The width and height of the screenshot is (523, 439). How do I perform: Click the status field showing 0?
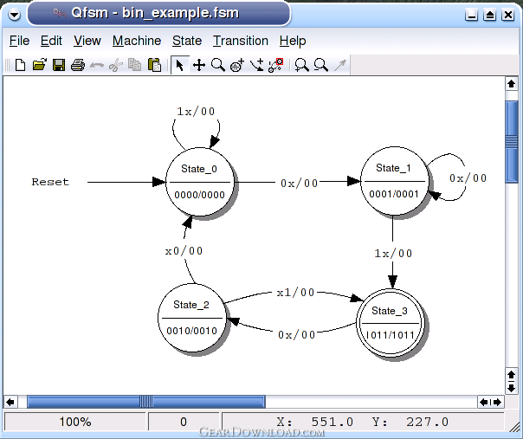tap(184, 422)
